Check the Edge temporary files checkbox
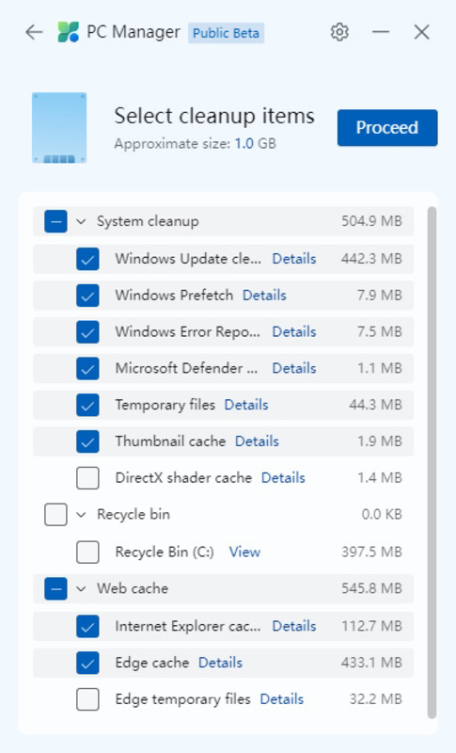This screenshot has width=456, height=753. pos(87,699)
